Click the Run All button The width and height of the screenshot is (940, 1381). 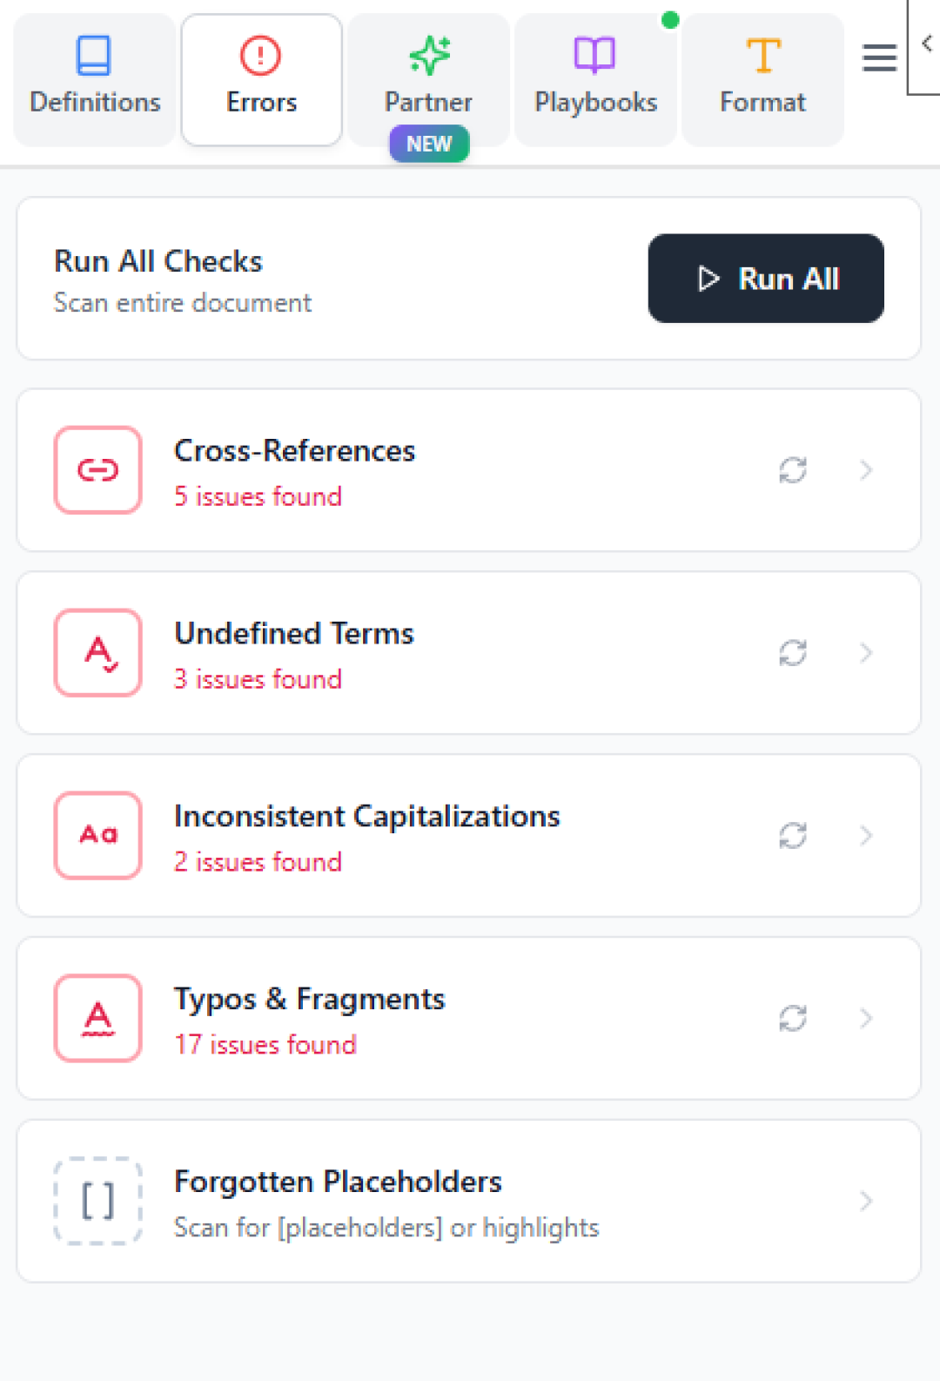[765, 279]
